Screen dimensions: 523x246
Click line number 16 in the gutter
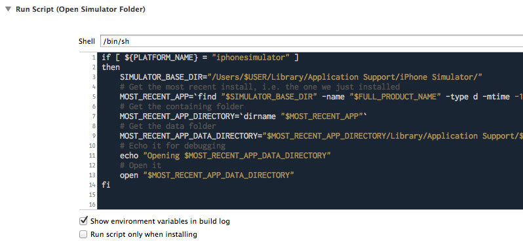click(x=92, y=204)
